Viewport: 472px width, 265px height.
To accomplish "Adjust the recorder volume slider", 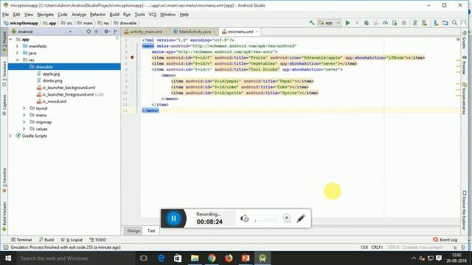I will pos(266,220).
